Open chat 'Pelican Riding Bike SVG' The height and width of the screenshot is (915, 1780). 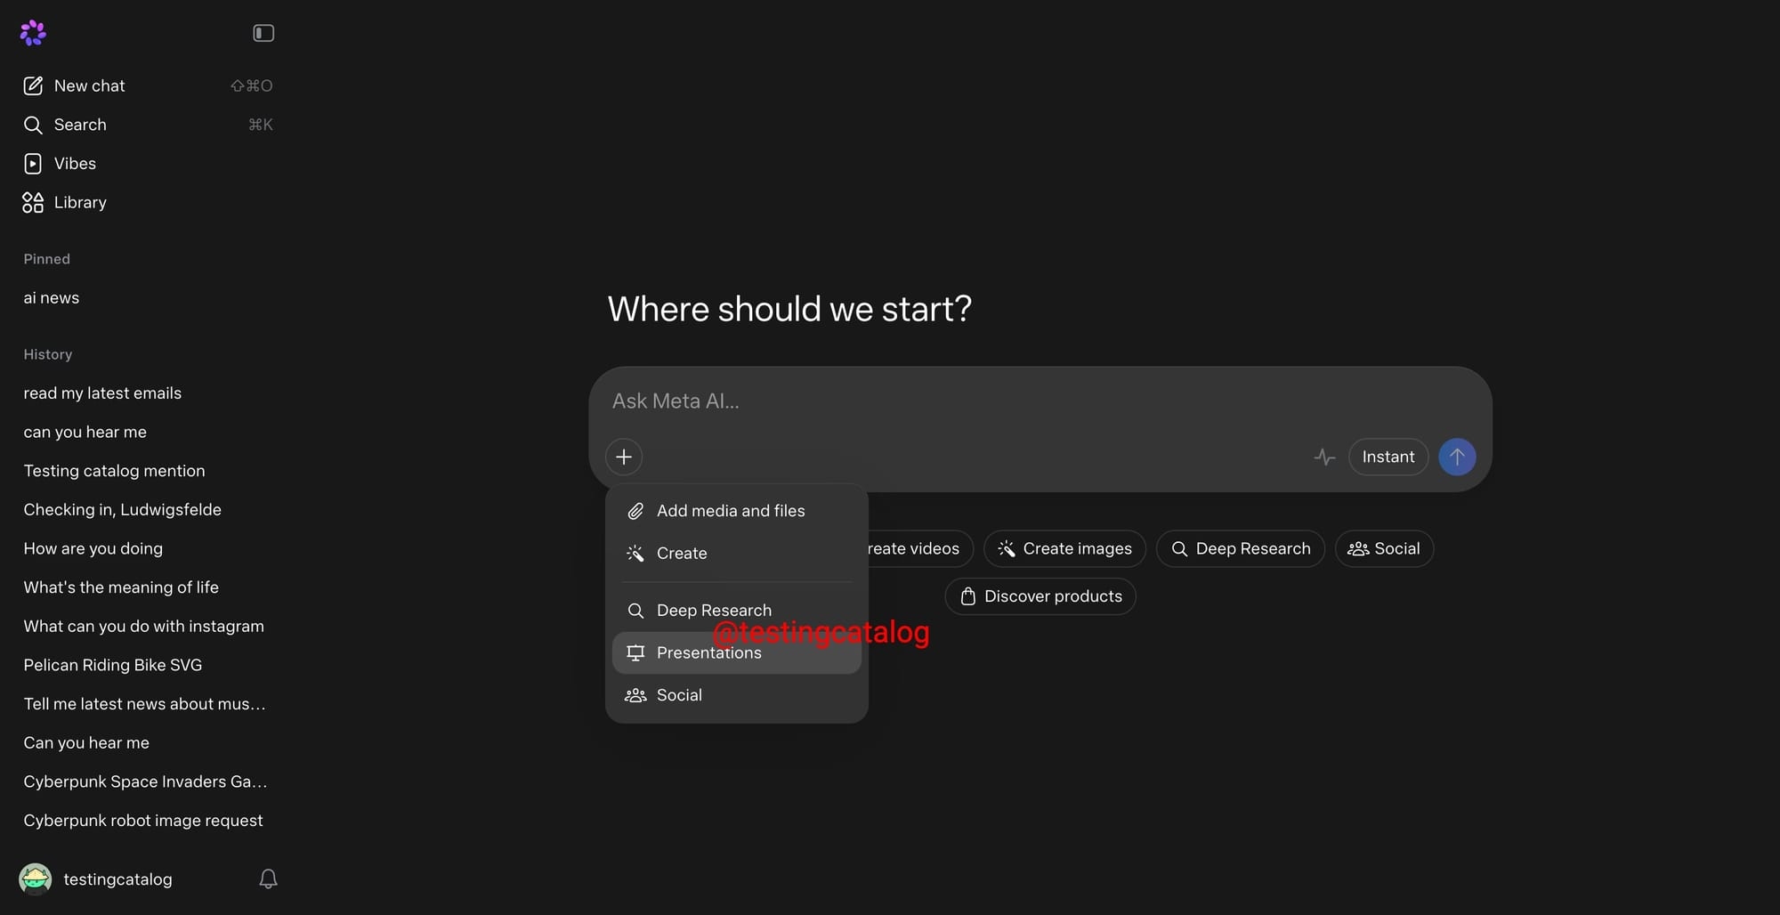[x=113, y=665]
